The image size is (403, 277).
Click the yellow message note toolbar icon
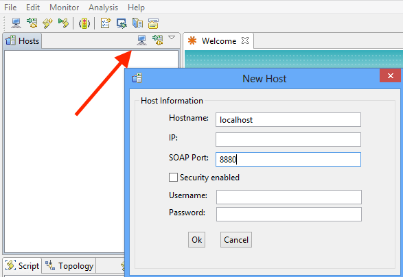pyautogui.click(x=153, y=23)
